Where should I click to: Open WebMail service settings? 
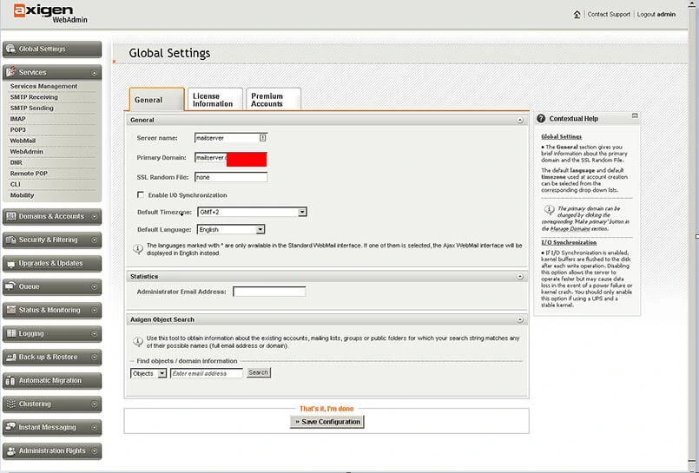23,141
